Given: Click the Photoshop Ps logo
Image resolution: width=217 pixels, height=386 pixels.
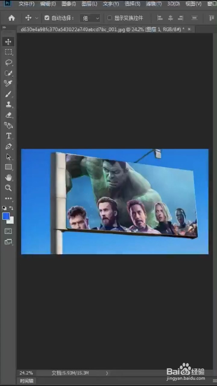Looking at the screenshot, I should click(x=8, y=4).
